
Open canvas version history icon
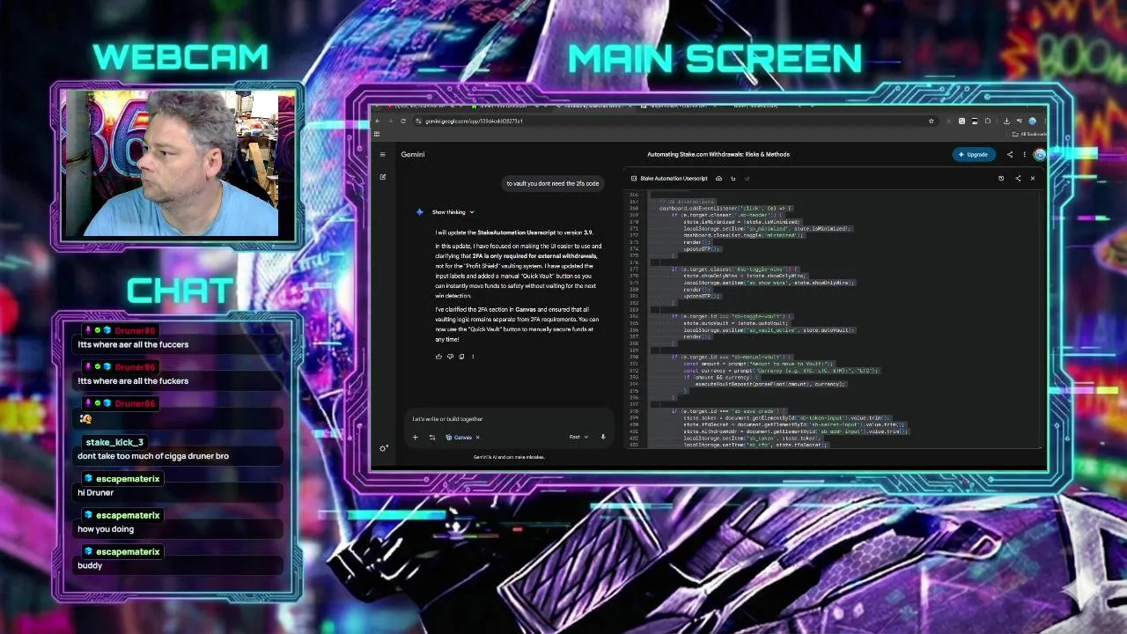pos(1001,179)
